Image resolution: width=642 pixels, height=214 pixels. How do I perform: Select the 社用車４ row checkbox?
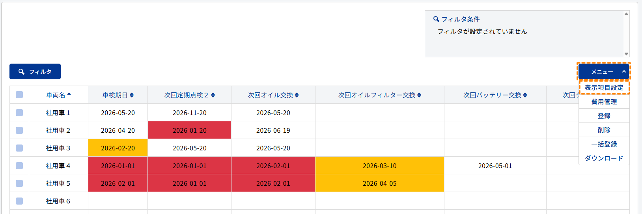[x=19, y=166]
